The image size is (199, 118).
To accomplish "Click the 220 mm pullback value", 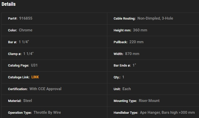I will (x=136, y=42).
